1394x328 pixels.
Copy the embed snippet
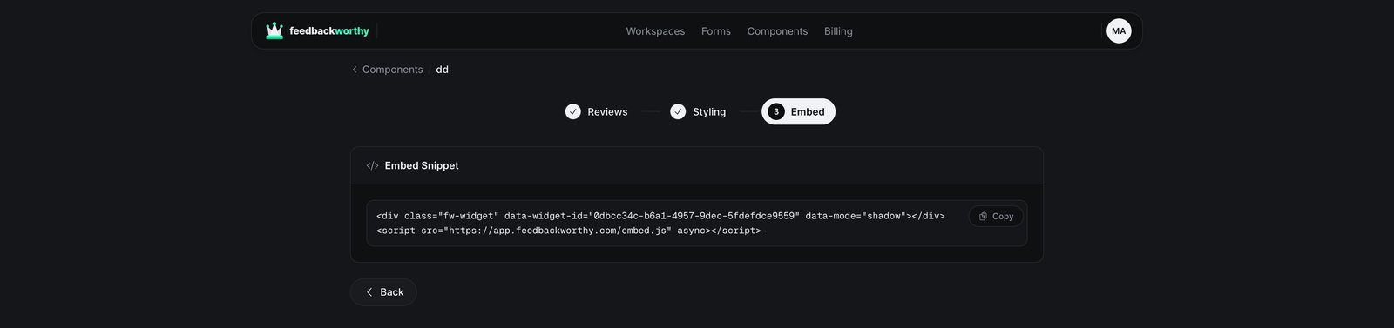coord(996,216)
